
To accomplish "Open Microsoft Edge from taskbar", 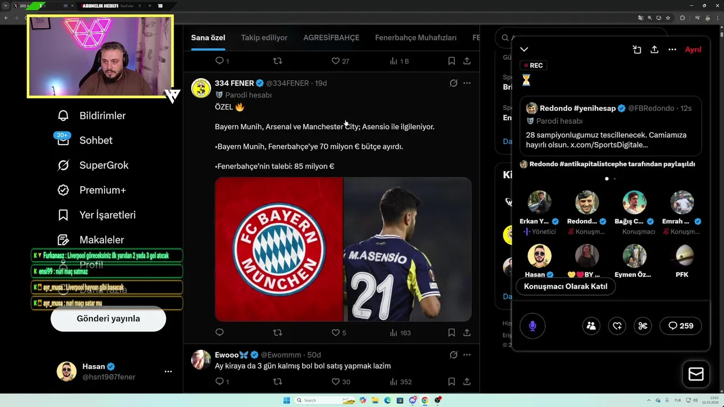I will click(387, 400).
